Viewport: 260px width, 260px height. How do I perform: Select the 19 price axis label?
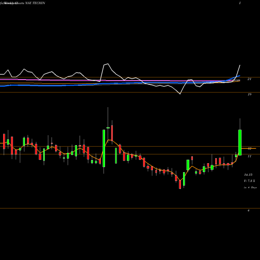point(249,95)
